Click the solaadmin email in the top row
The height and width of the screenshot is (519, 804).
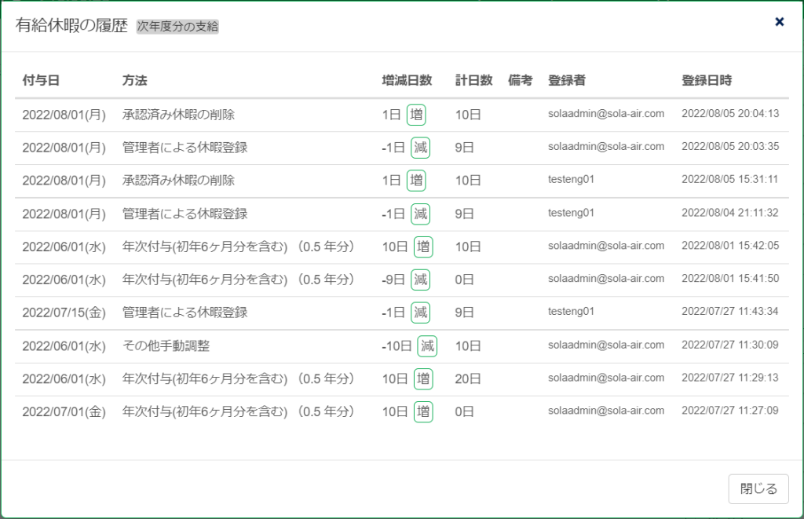coord(606,114)
